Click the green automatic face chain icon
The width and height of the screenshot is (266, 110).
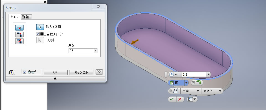199,82
